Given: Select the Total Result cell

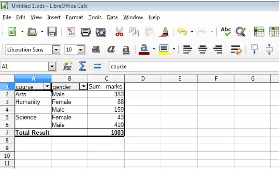Looking at the screenshot, I should pyautogui.click(x=33, y=133).
